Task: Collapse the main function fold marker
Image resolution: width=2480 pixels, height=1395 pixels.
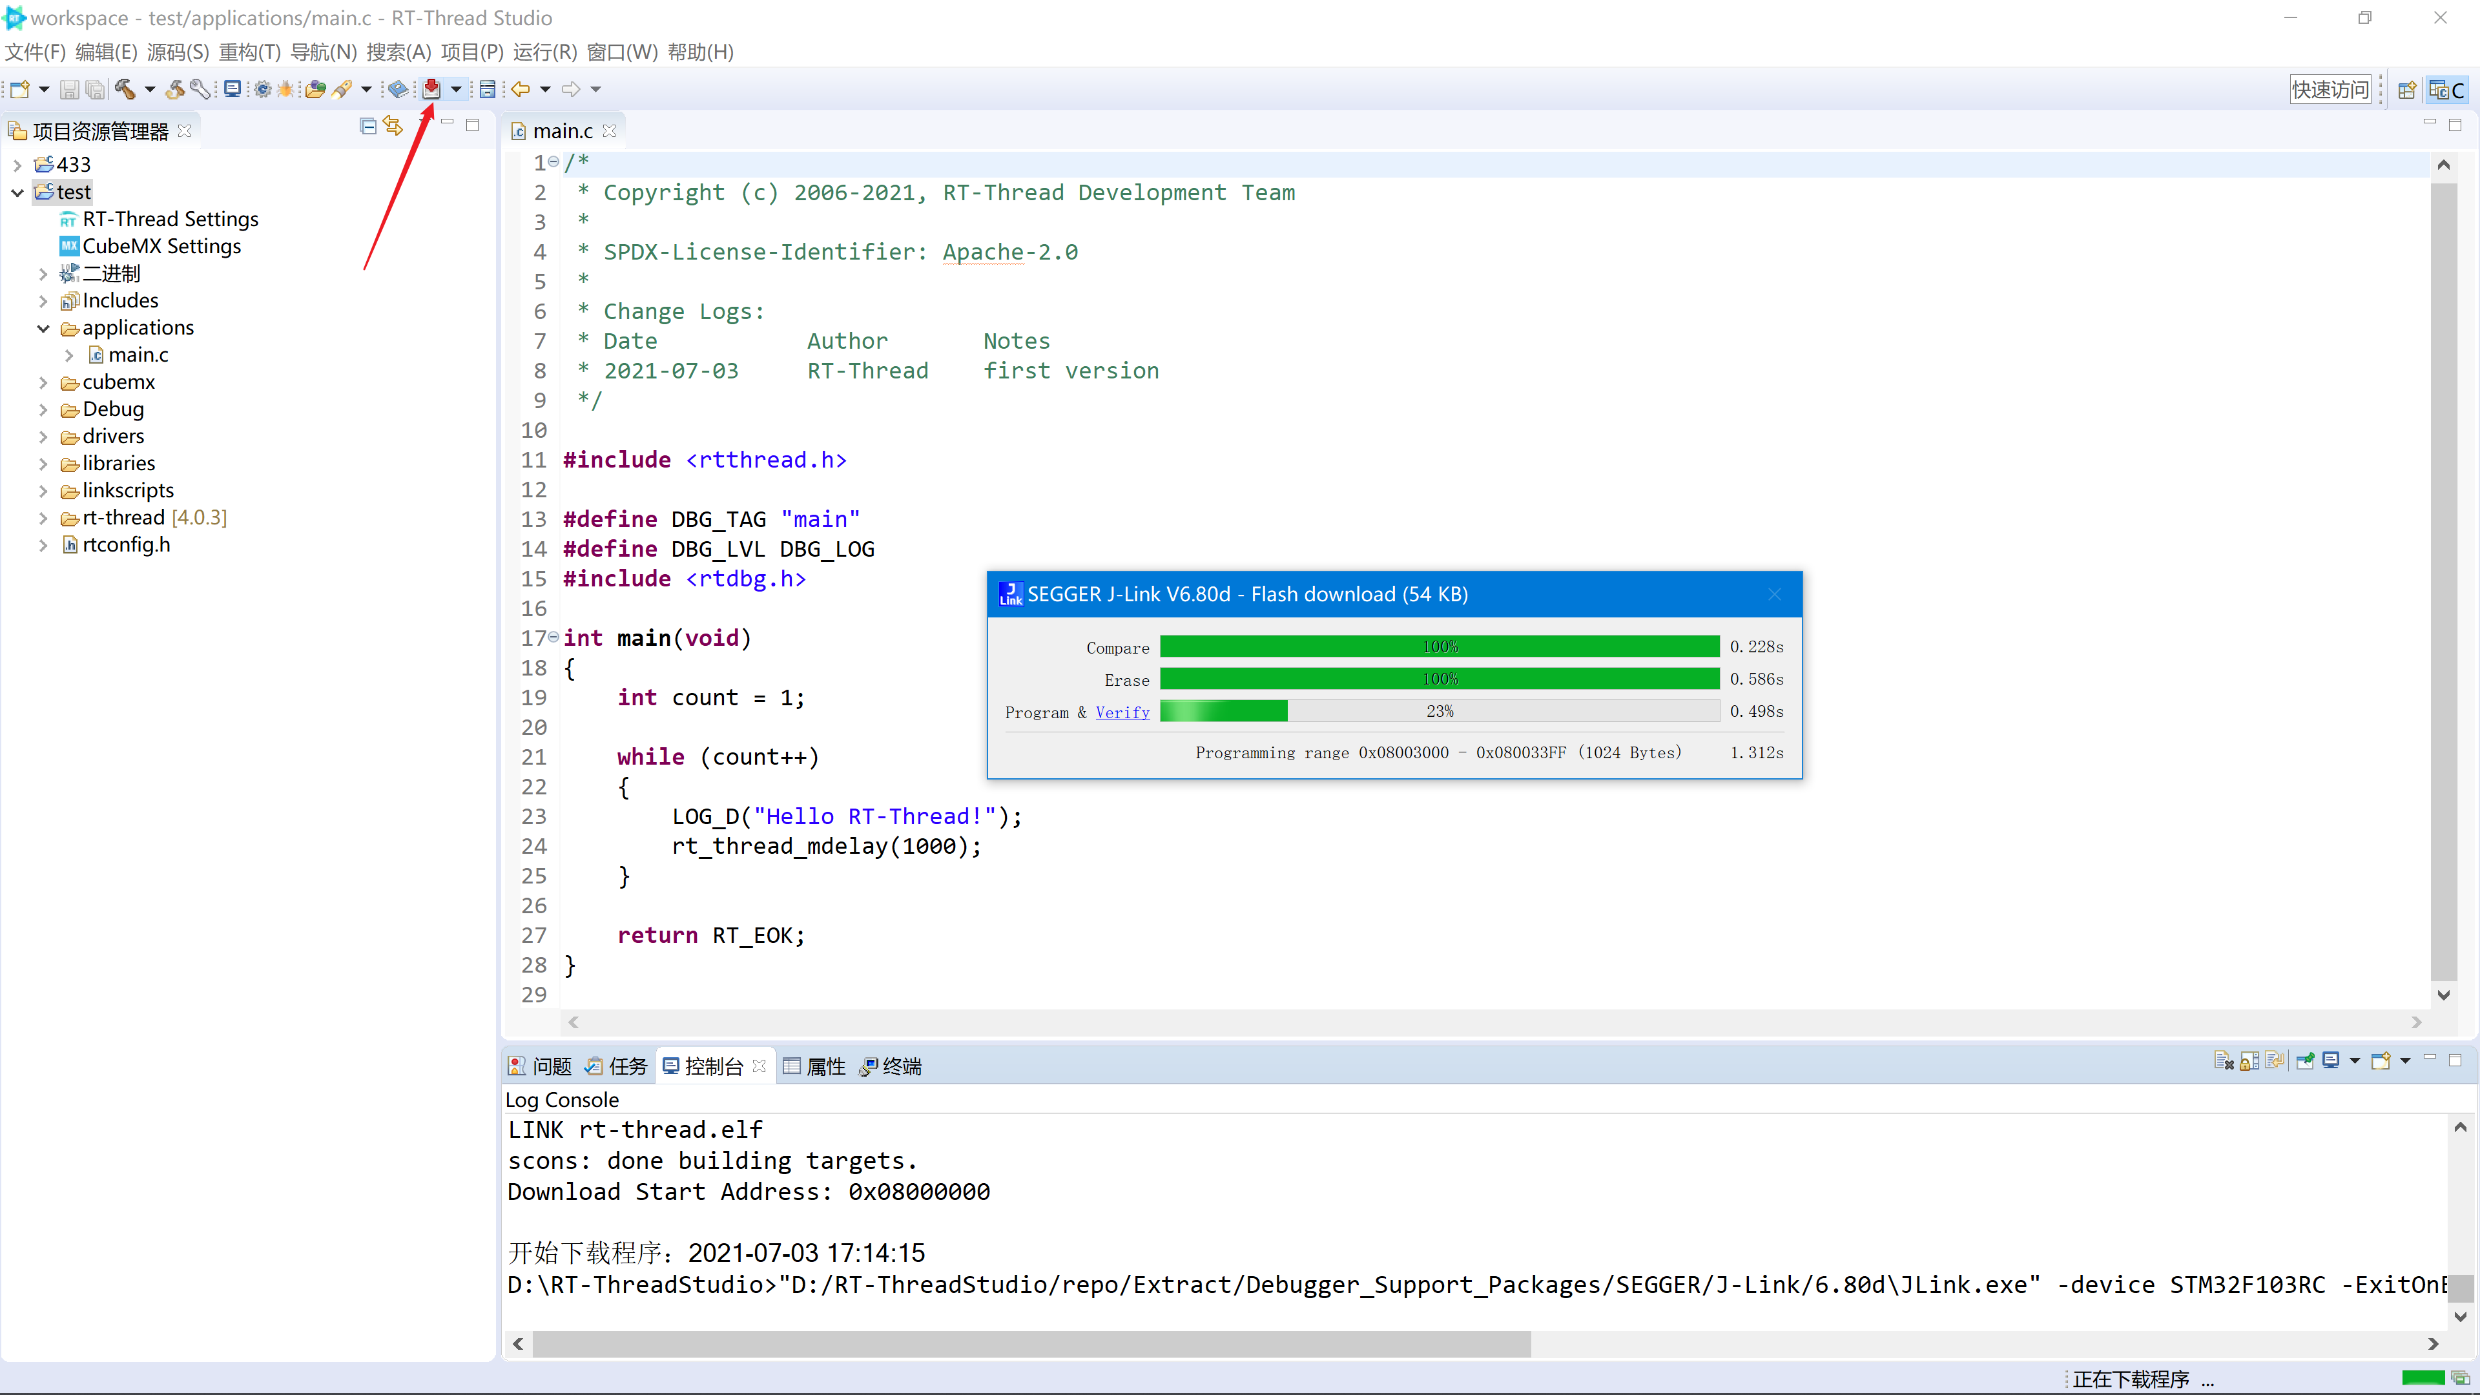Action: coord(553,637)
